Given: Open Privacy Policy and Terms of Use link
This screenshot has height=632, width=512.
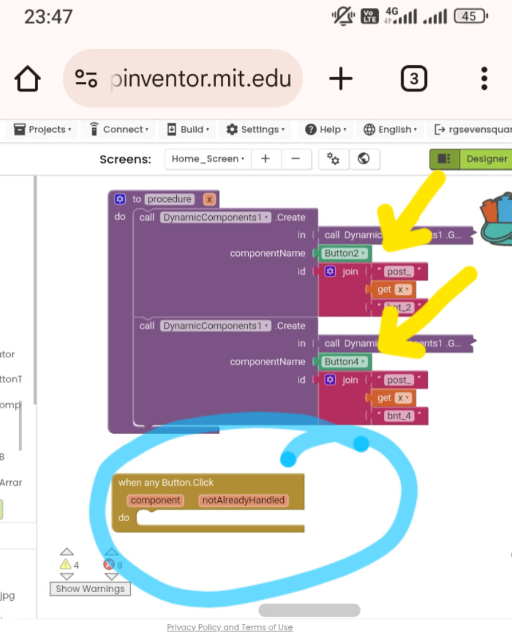Looking at the screenshot, I should [x=230, y=627].
